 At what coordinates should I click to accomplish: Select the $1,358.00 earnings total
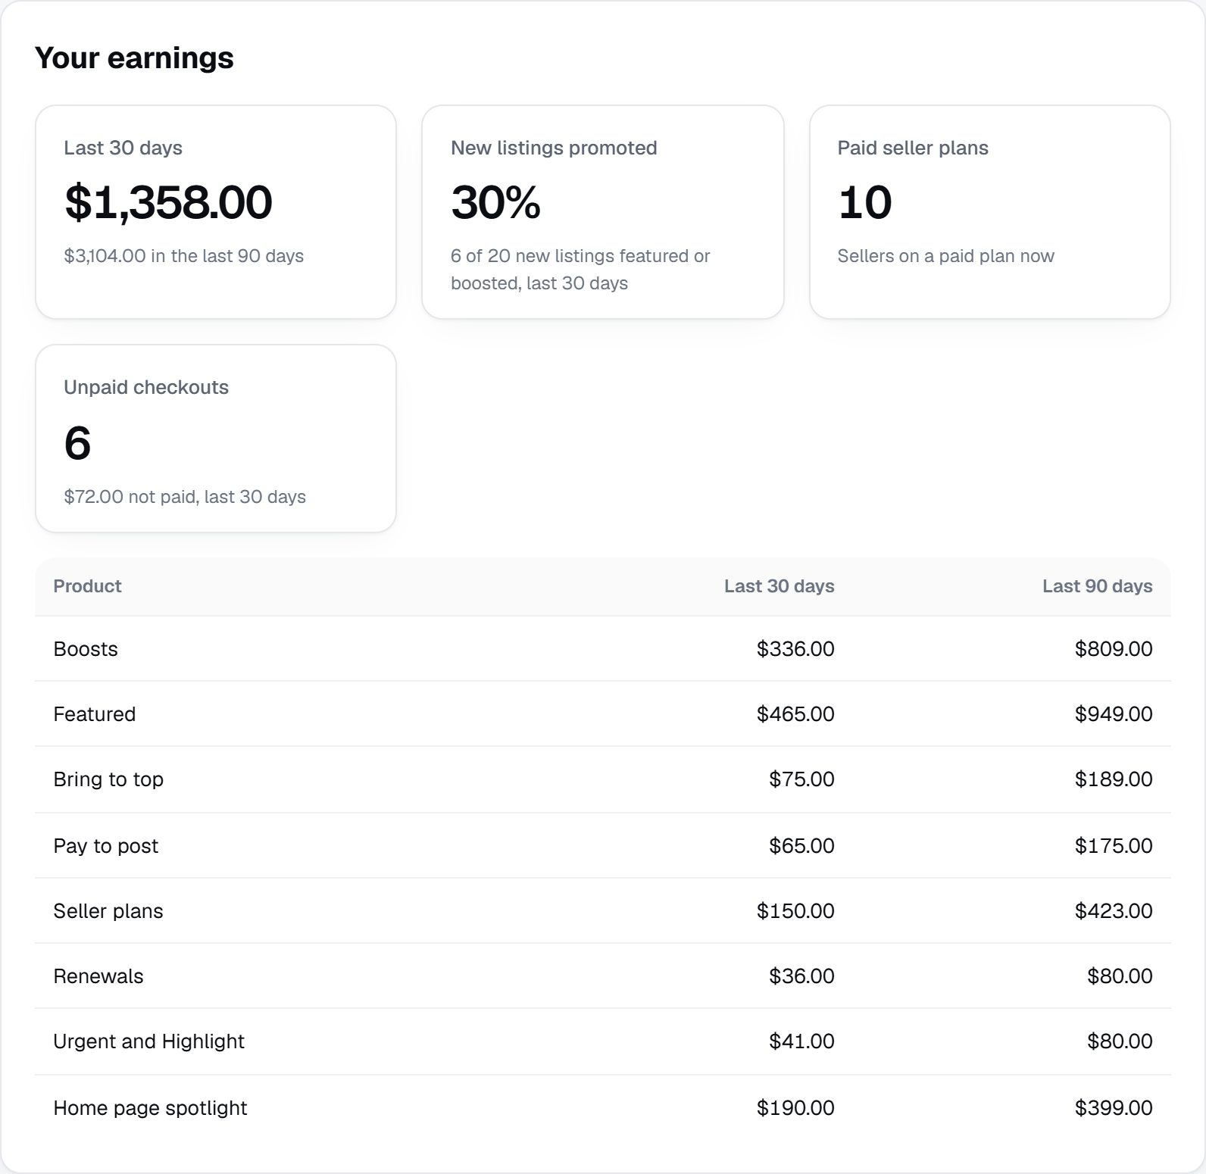click(x=168, y=202)
